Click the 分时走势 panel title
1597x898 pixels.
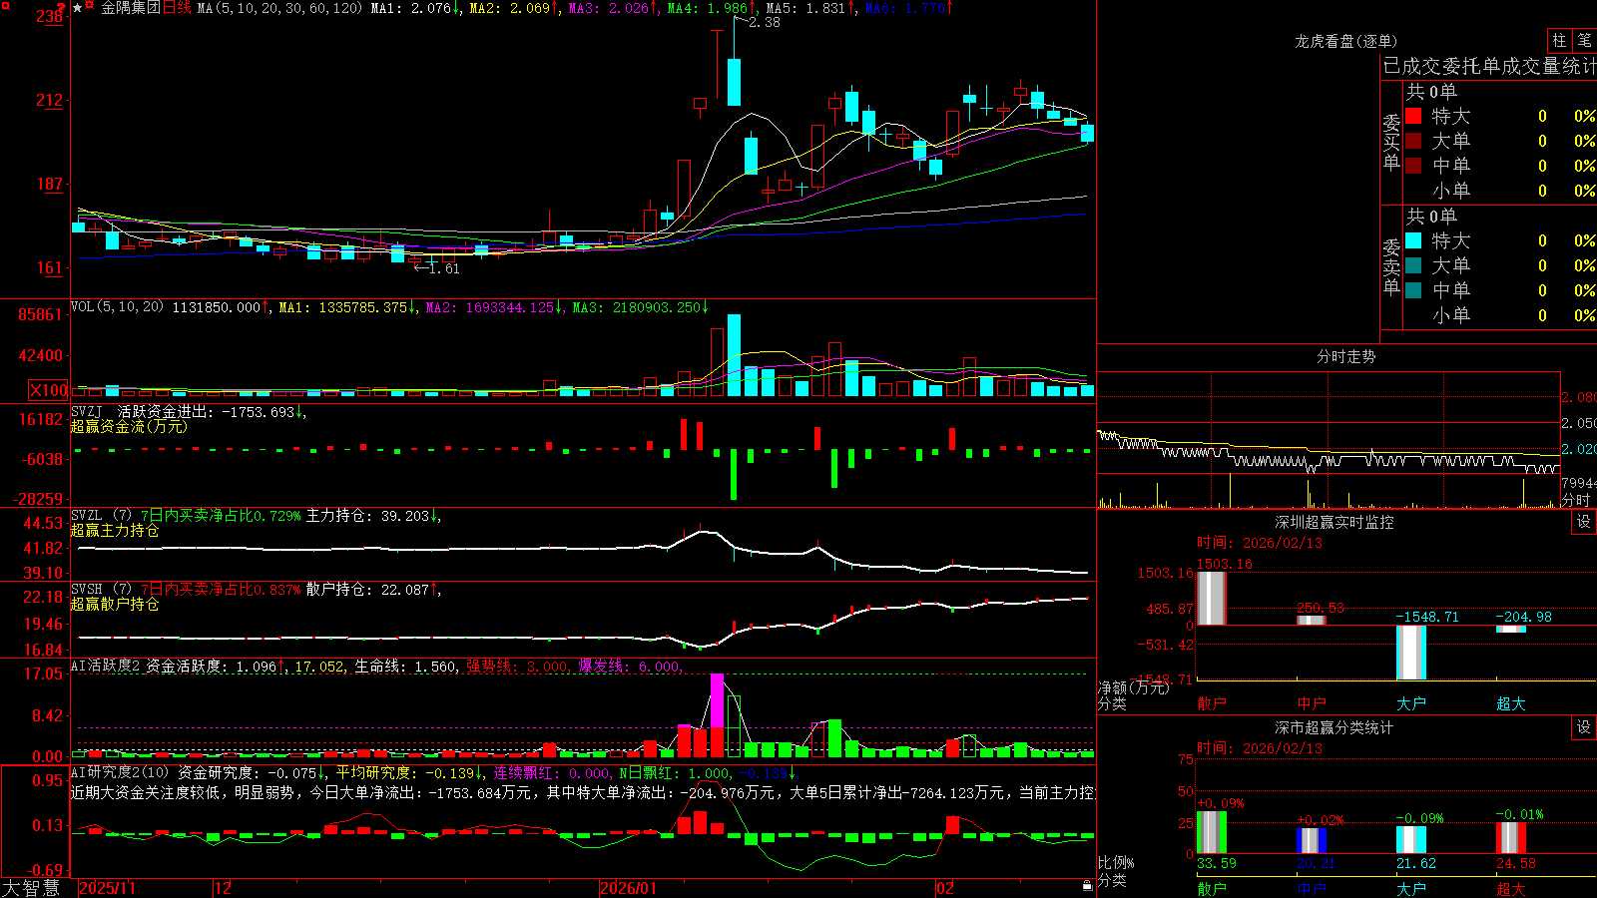tap(1345, 356)
